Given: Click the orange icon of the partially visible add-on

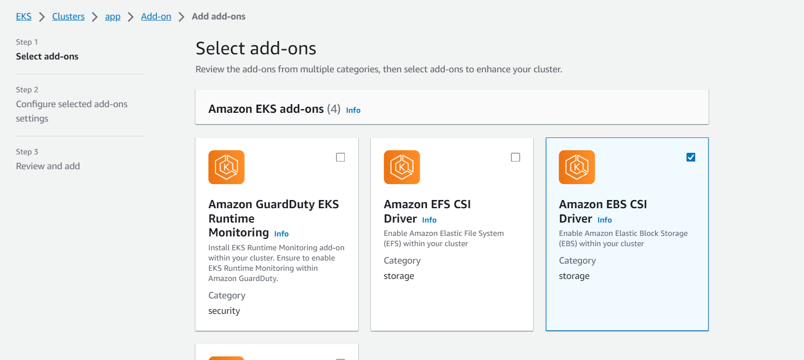Looking at the screenshot, I should (x=226, y=357).
